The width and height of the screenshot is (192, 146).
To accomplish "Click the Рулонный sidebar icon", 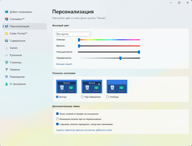I will click(x=7, y=55).
